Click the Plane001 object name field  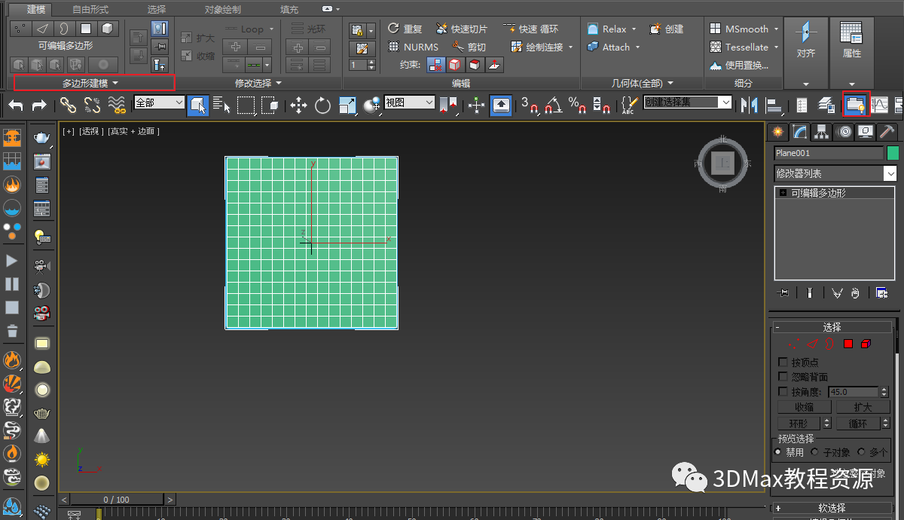[x=828, y=153]
